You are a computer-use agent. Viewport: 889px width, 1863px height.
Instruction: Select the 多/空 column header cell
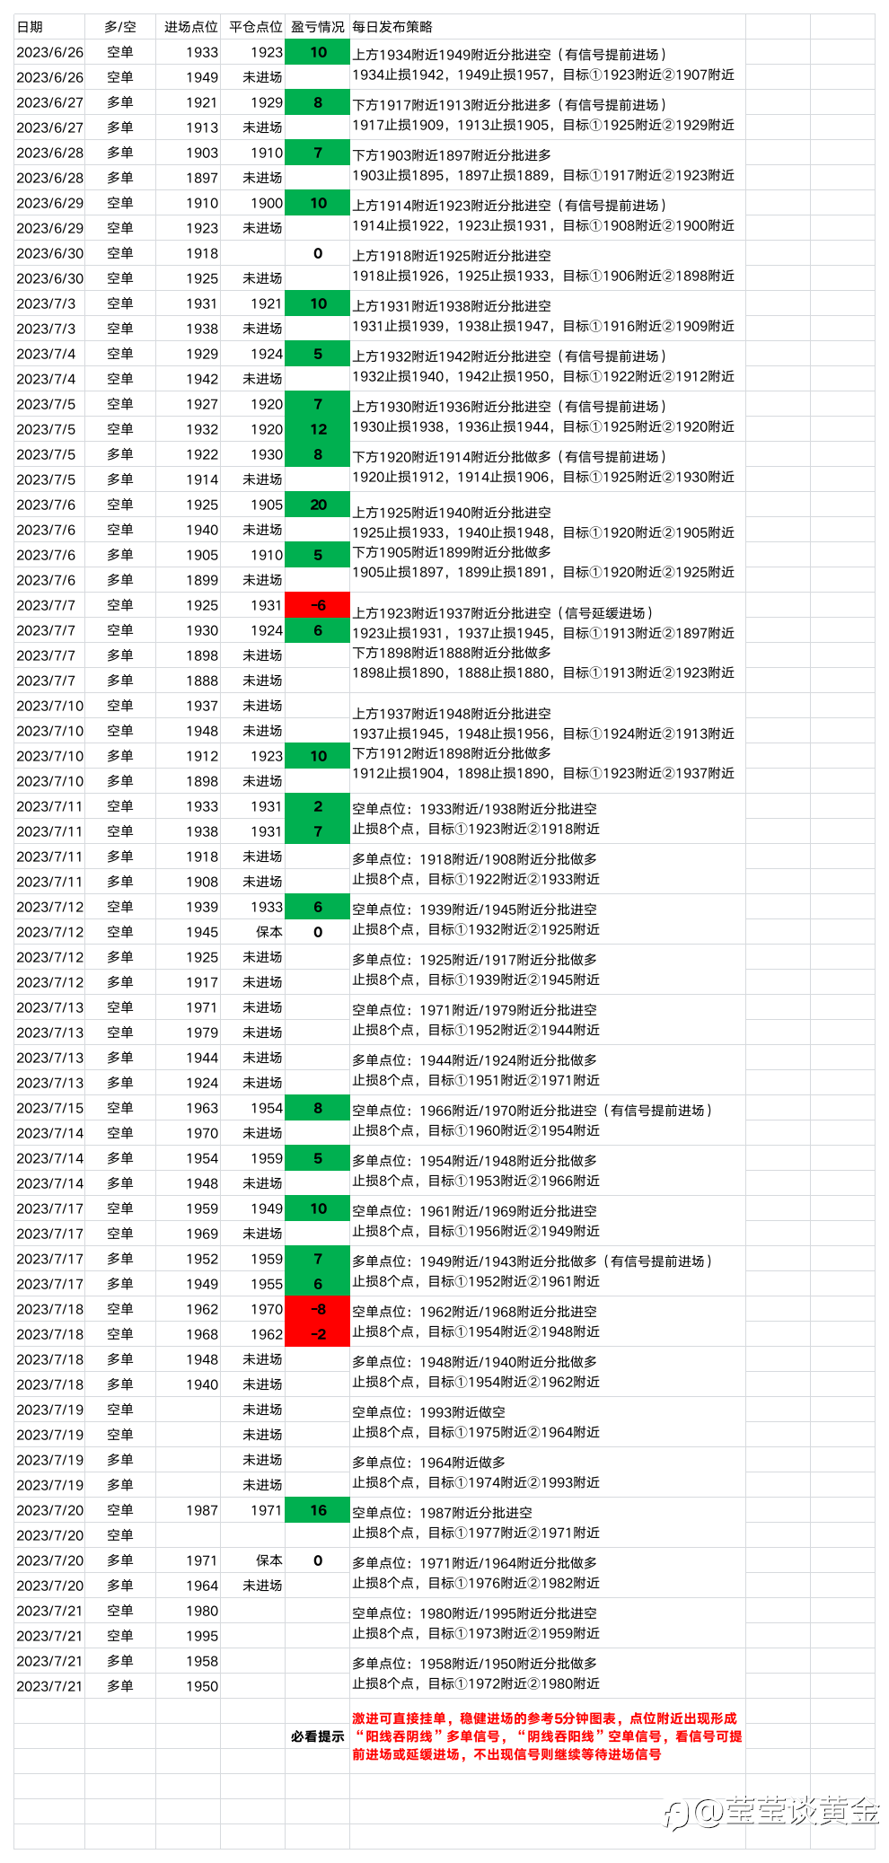pos(119,27)
